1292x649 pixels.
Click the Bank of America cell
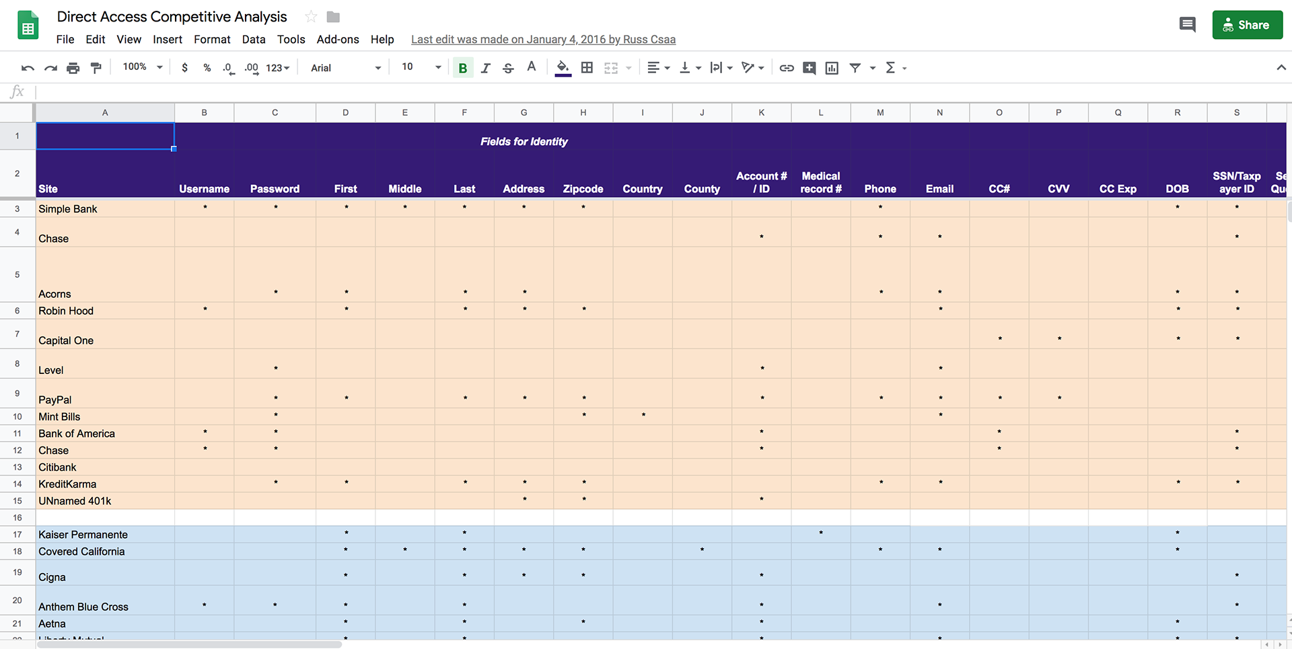pyautogui.click(x=105, y=434)
